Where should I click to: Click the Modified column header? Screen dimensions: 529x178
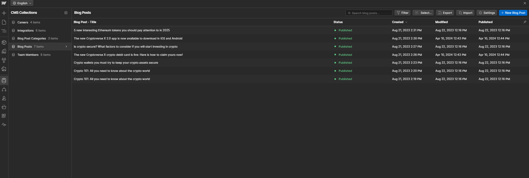[x=441, y=22]
